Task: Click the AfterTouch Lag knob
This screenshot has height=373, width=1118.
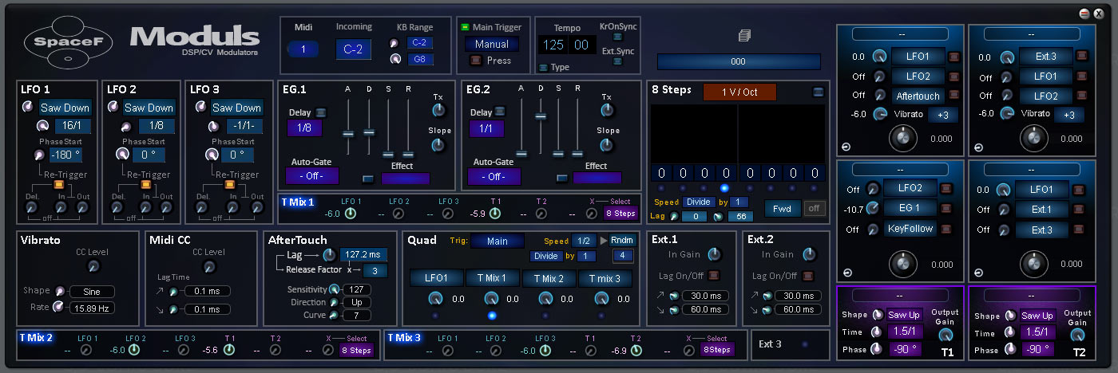Action: [x=328, y=255]
